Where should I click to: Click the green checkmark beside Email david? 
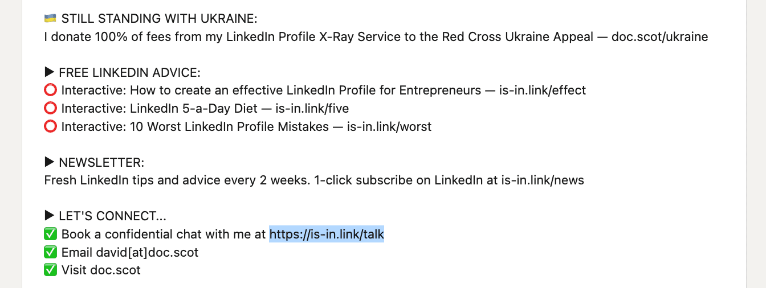(50, 252)
